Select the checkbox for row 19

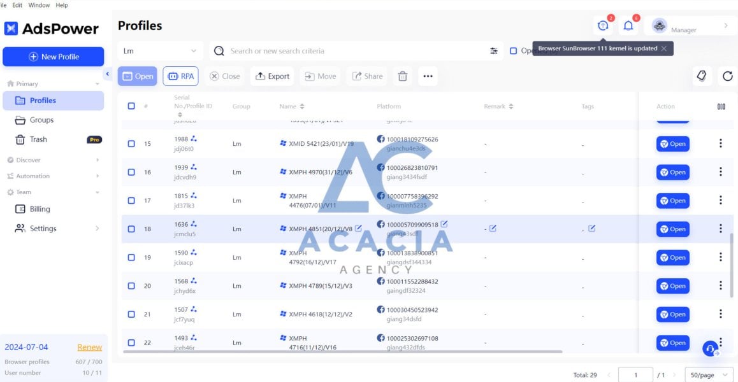131,257
